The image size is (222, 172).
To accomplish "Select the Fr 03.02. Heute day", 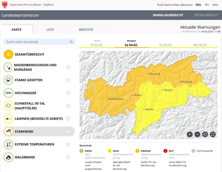I will [x=97, y=45].
